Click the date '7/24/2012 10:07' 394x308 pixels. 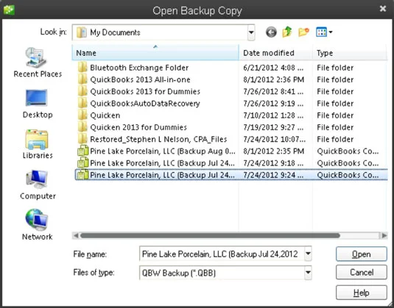tap(275, 139)
